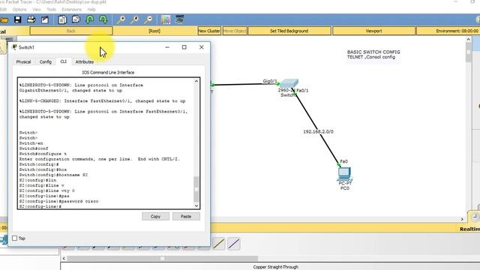Reset zoom with the middle magnifier icon
Screen dimensions: 480x270
[134, 20]
